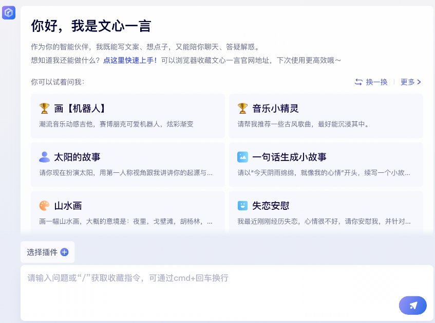Open the 点这里快速上手 link

click(130, 60)
